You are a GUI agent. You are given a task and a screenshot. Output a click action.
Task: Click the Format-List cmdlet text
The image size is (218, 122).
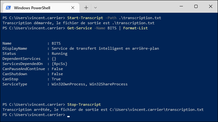tap(135, 28)
